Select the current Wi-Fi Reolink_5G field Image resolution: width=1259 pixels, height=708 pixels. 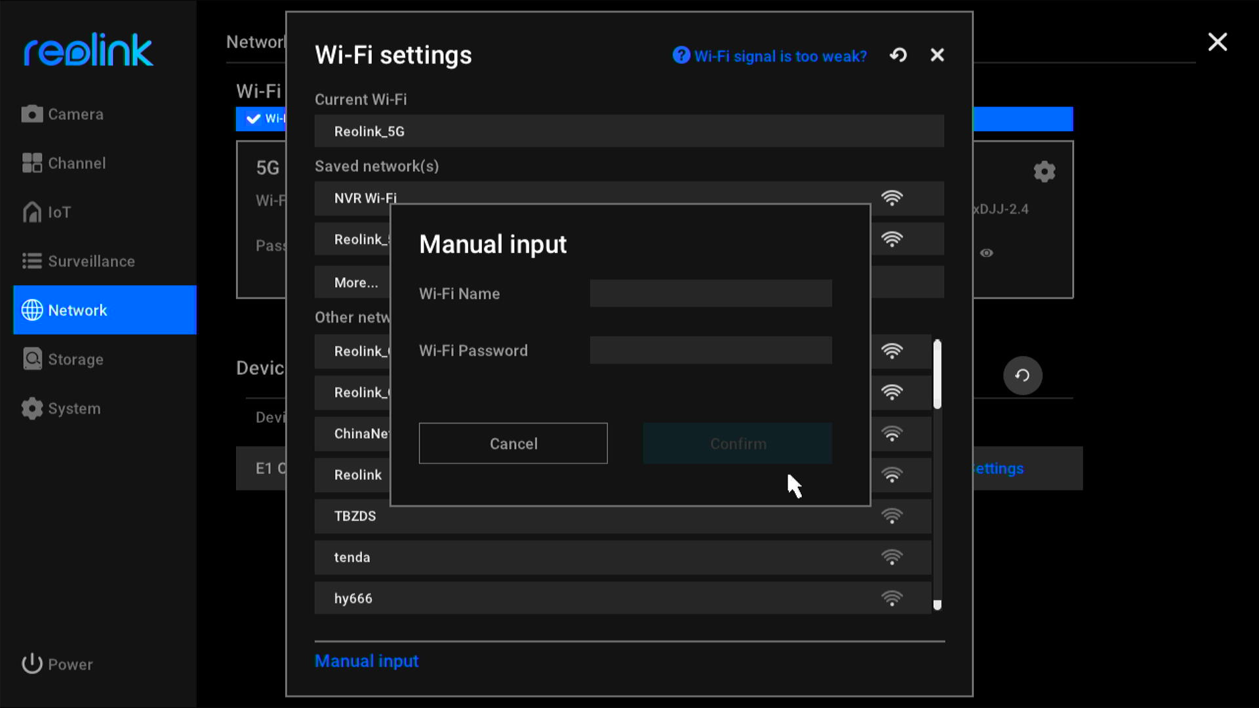629,131
